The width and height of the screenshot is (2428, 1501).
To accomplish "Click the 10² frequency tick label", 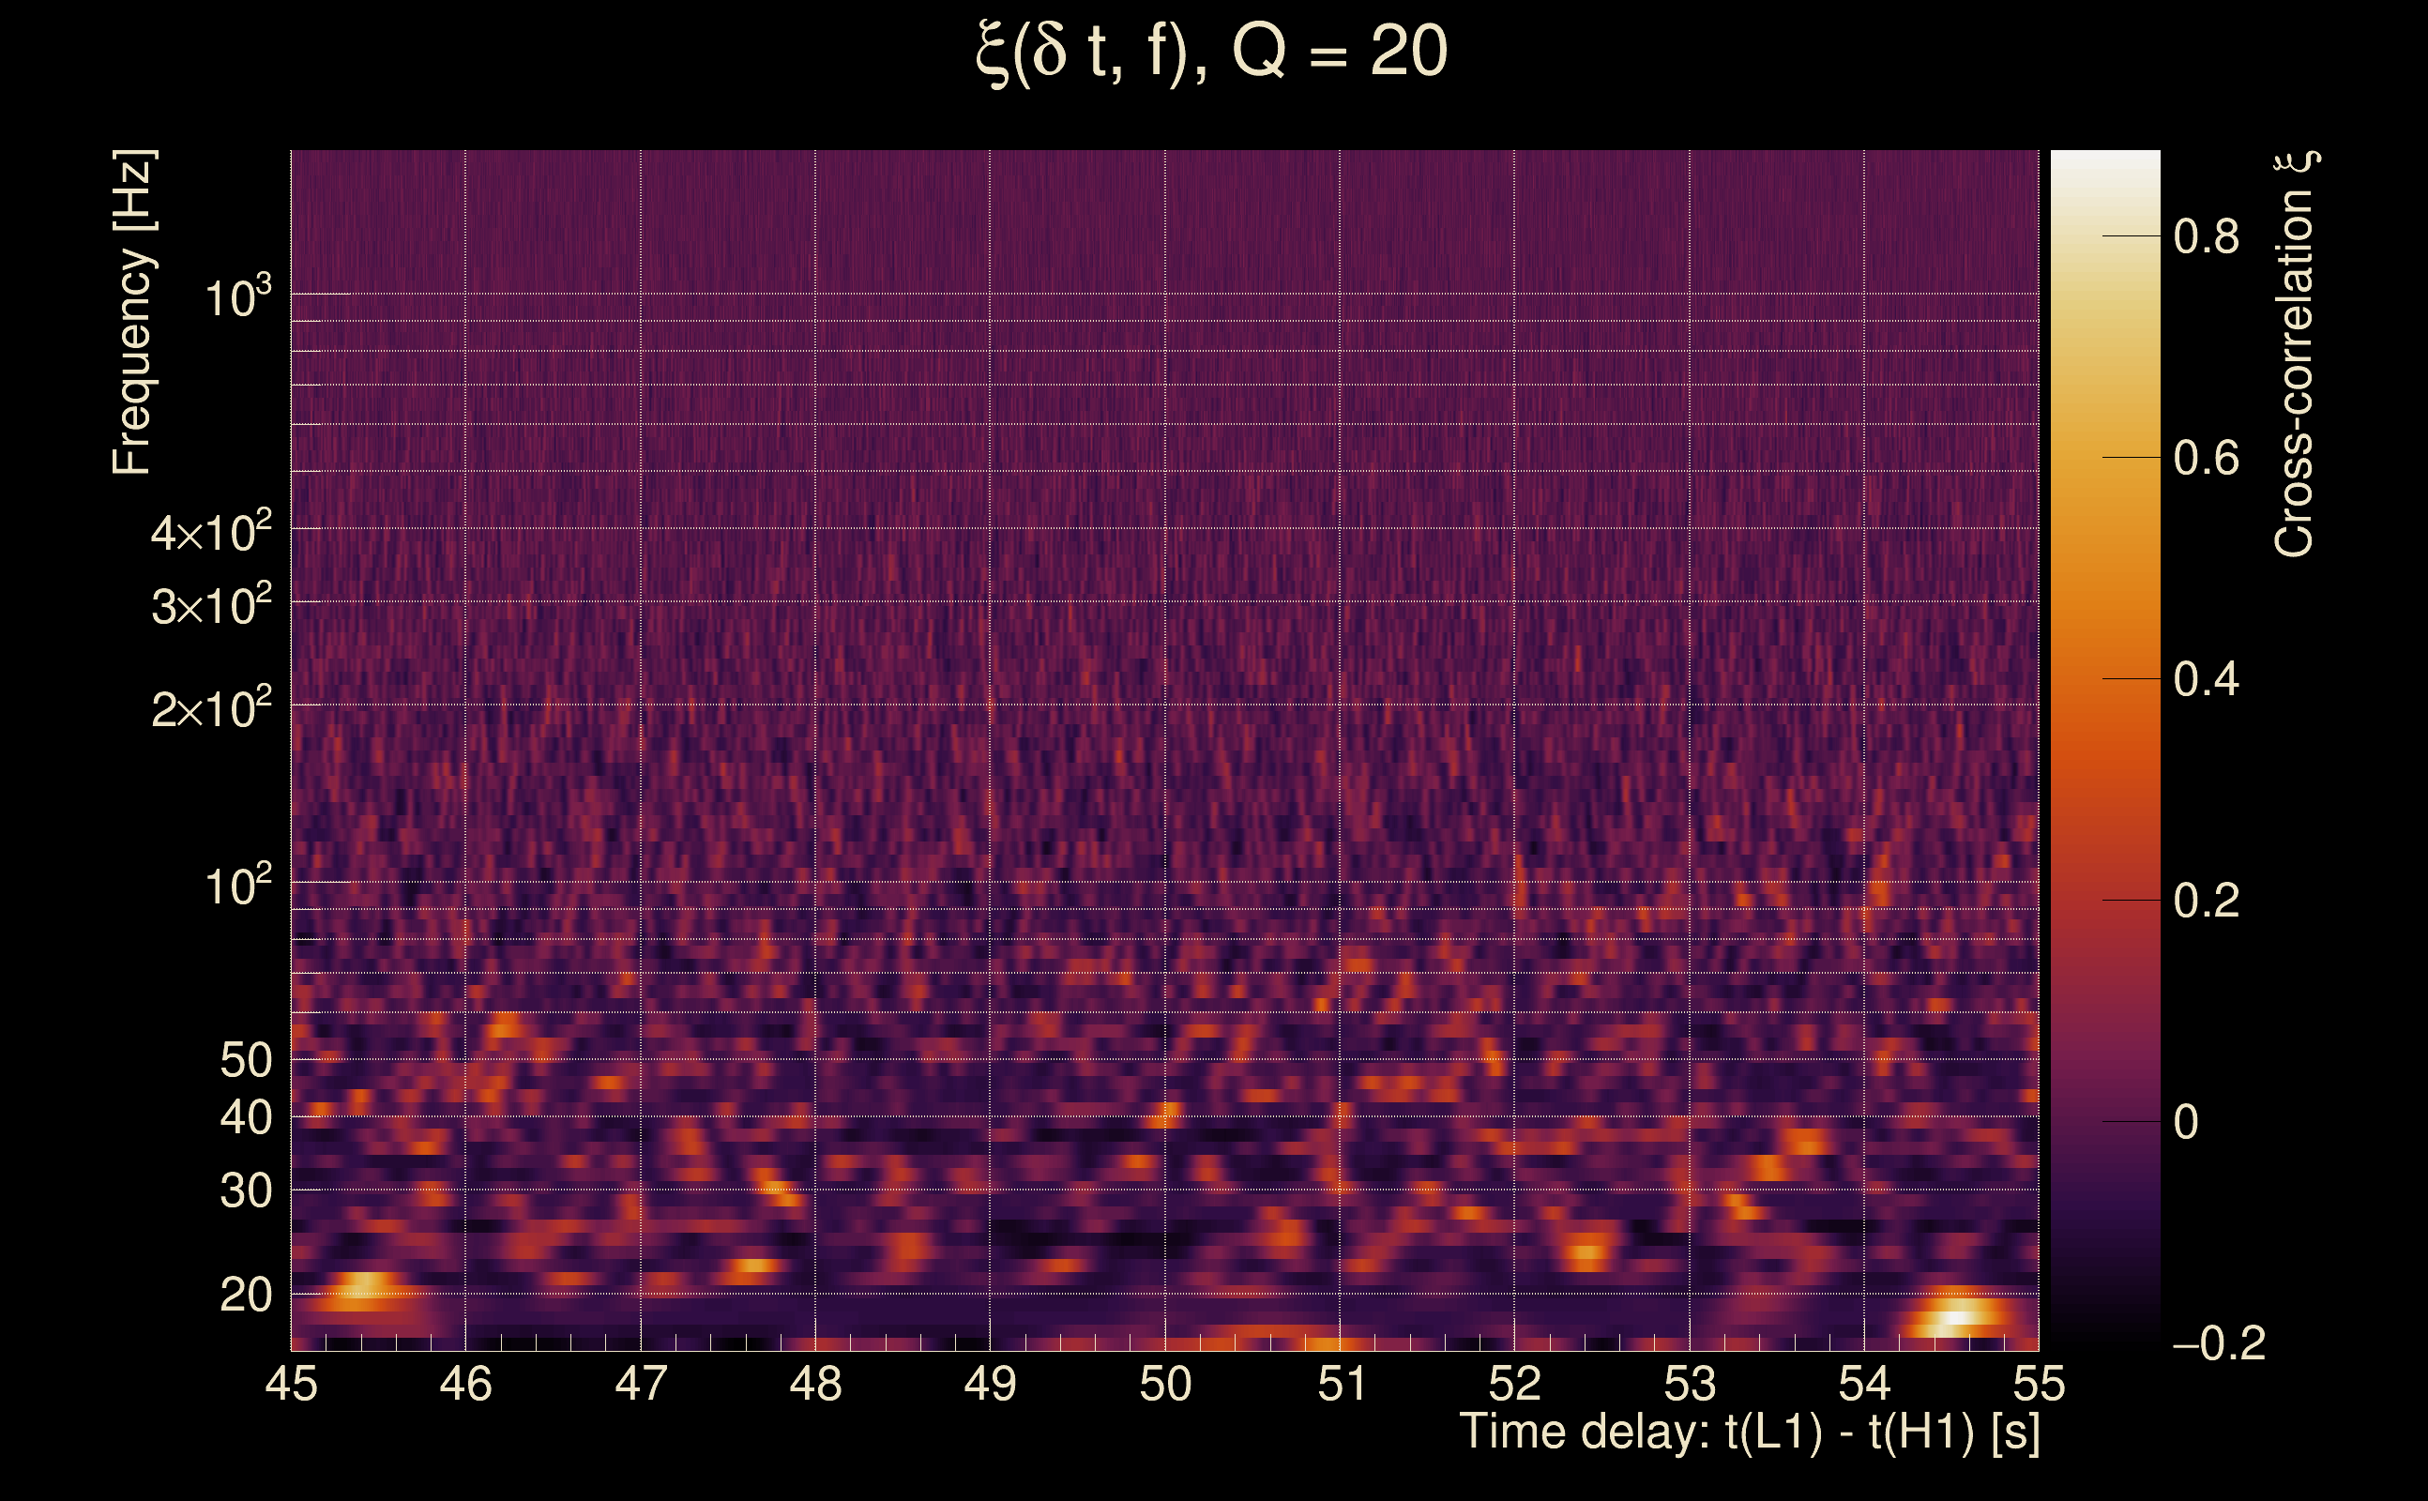I will click(x=237, y=886).
